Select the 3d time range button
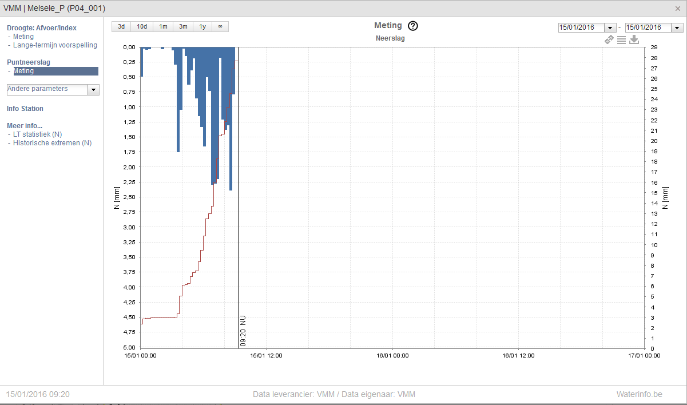Viewport: 687px width, 405px height. 121,26
